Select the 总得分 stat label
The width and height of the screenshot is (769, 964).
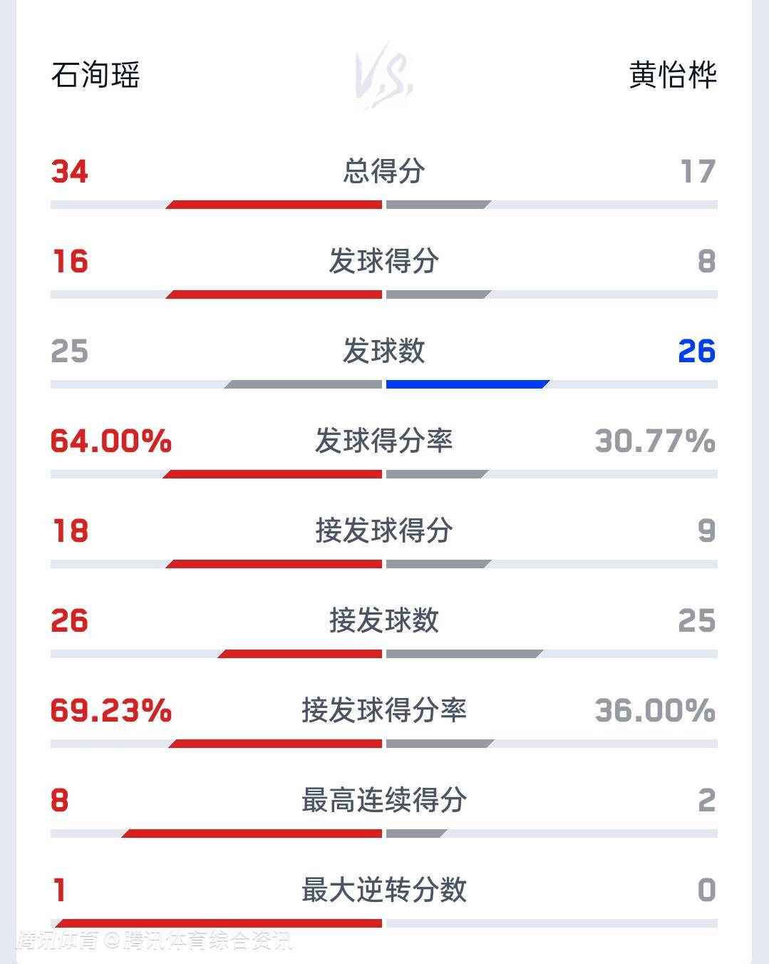click(384, 171)
